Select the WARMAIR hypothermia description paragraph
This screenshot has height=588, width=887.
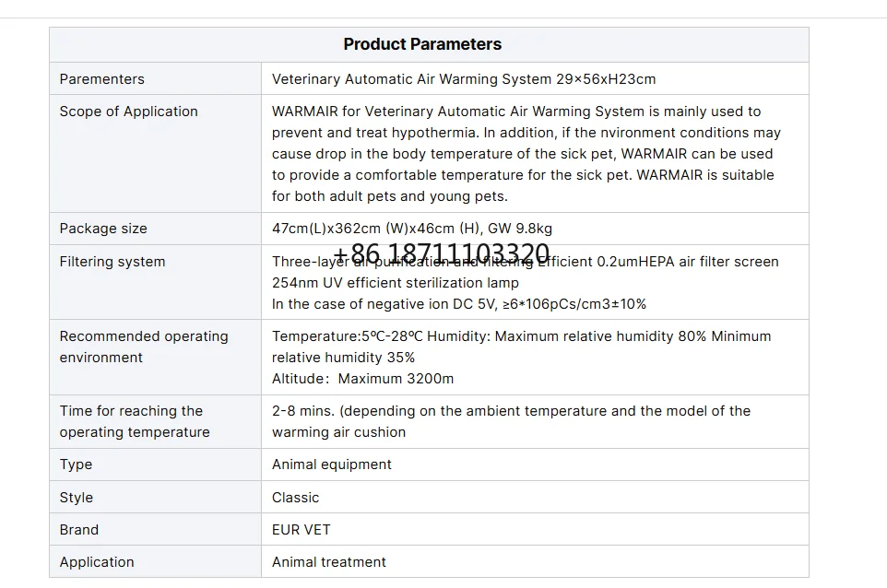(526, 154)
